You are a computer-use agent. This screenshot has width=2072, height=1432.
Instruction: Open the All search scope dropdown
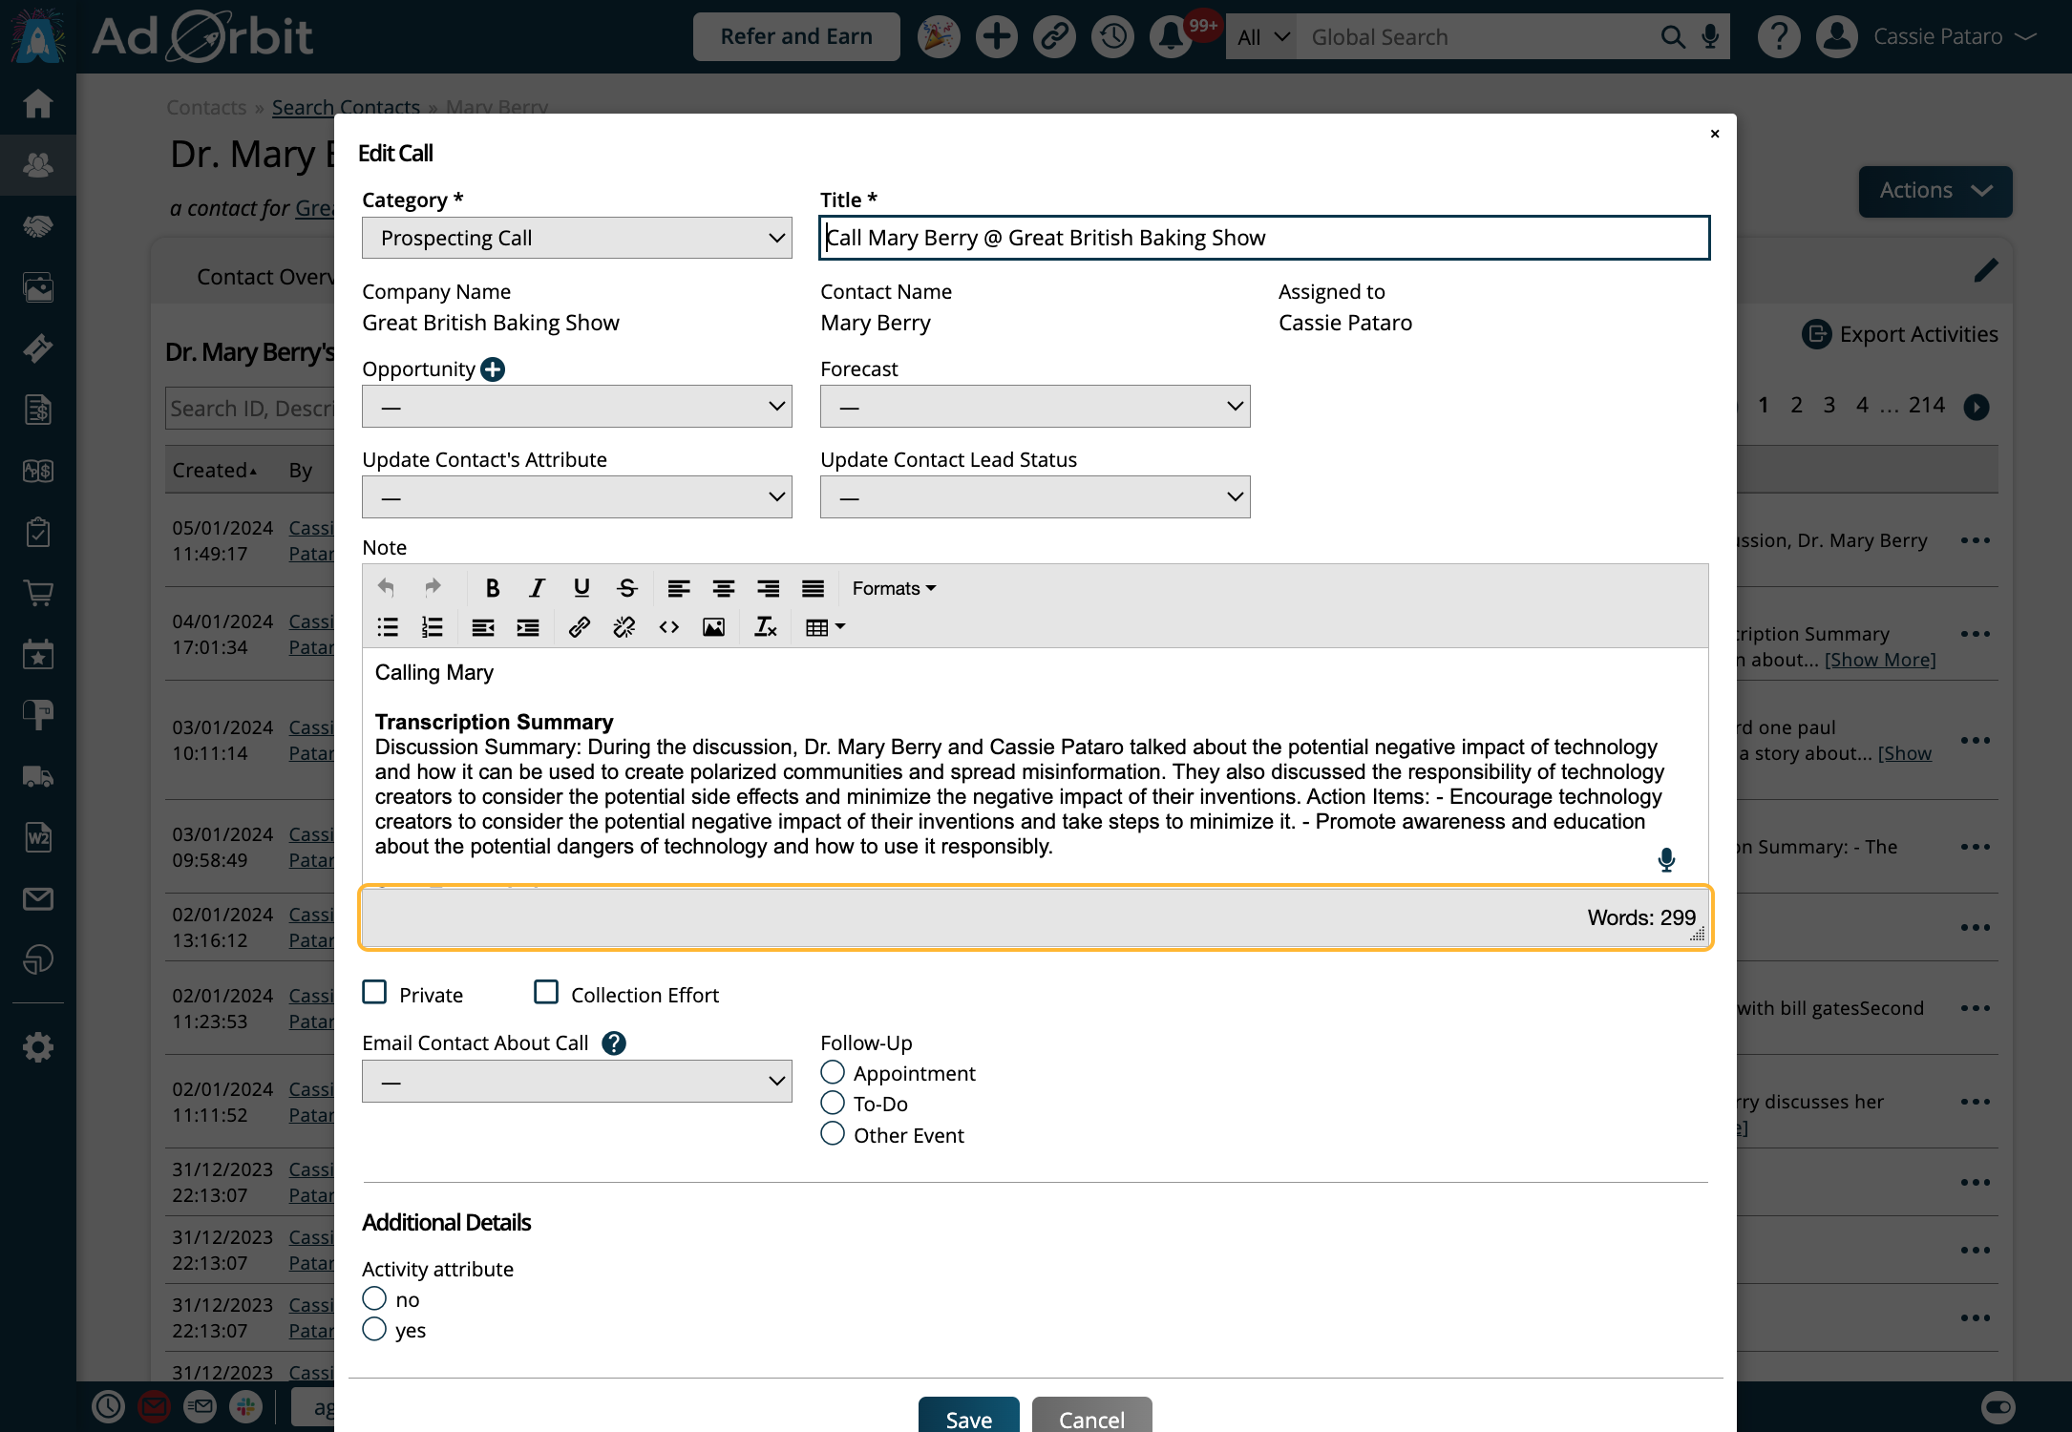pyautogui.click(x=1262, y=37)
